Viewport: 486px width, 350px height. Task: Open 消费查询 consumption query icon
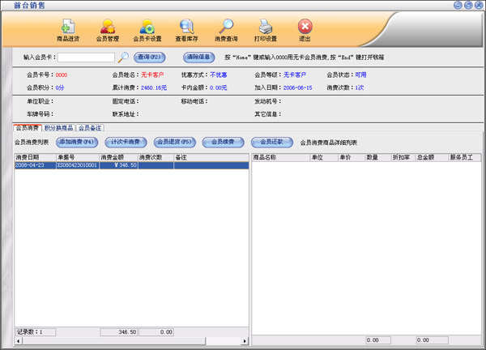(226, 29)
